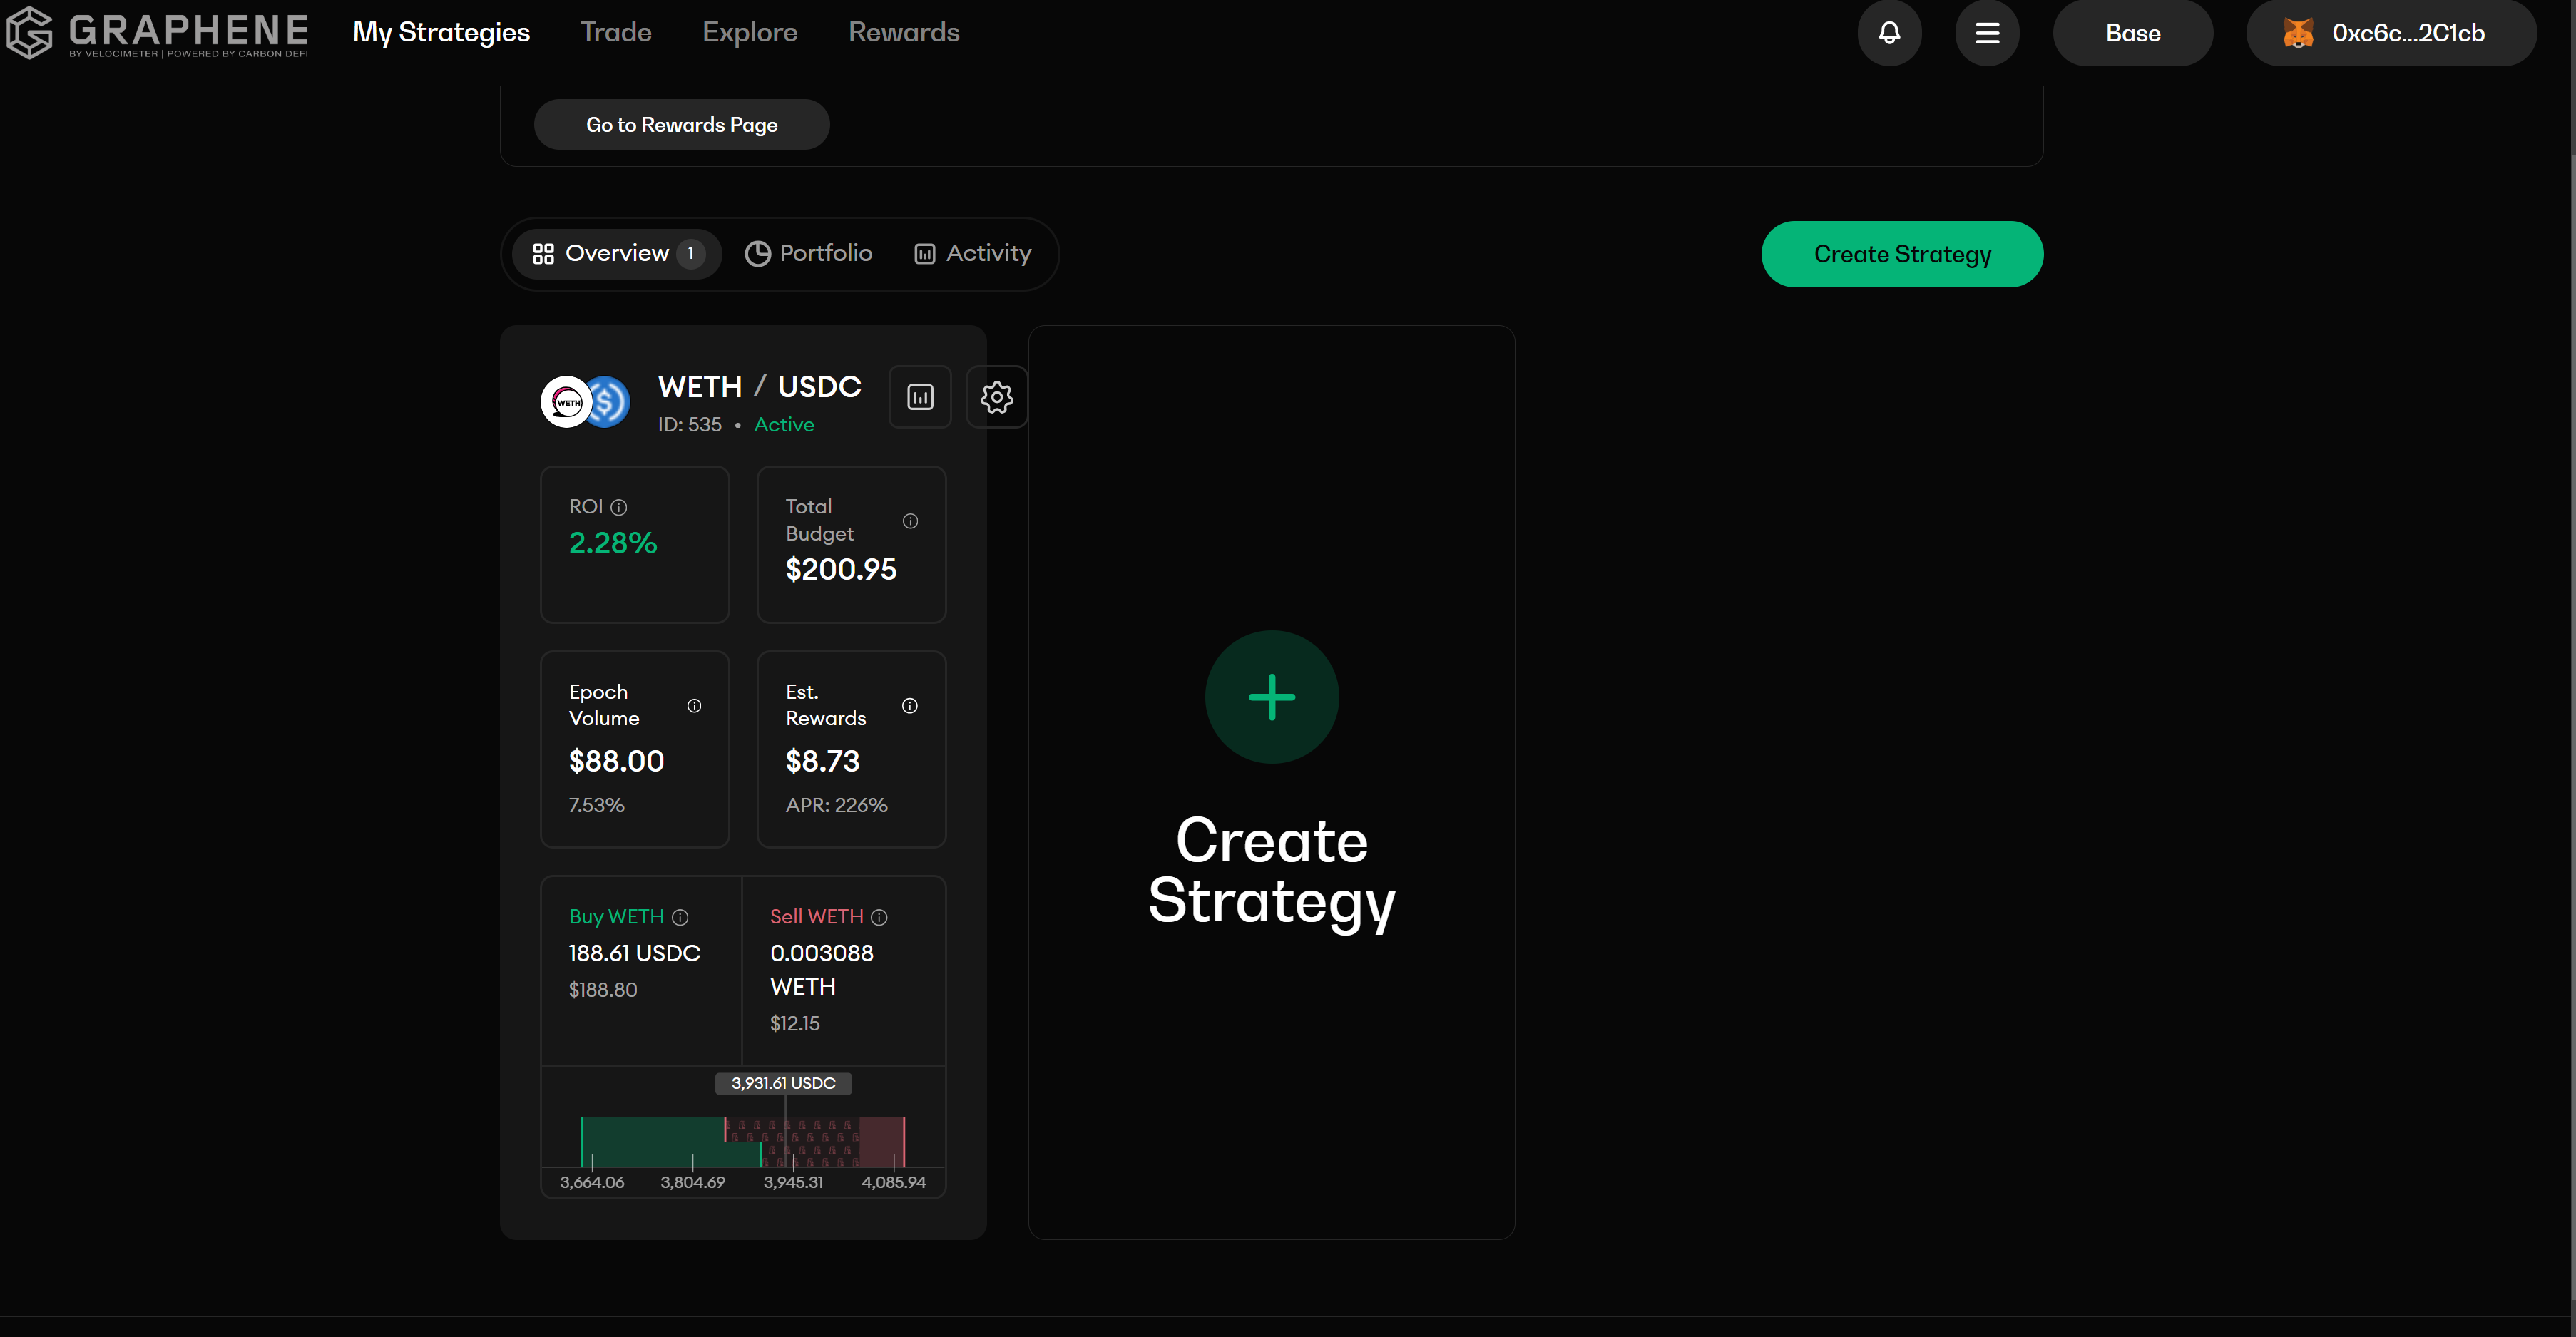The height and width of the screenshot is (1337, 2576).
Task: Click Epoch Volume info icon
Action: 694,706
